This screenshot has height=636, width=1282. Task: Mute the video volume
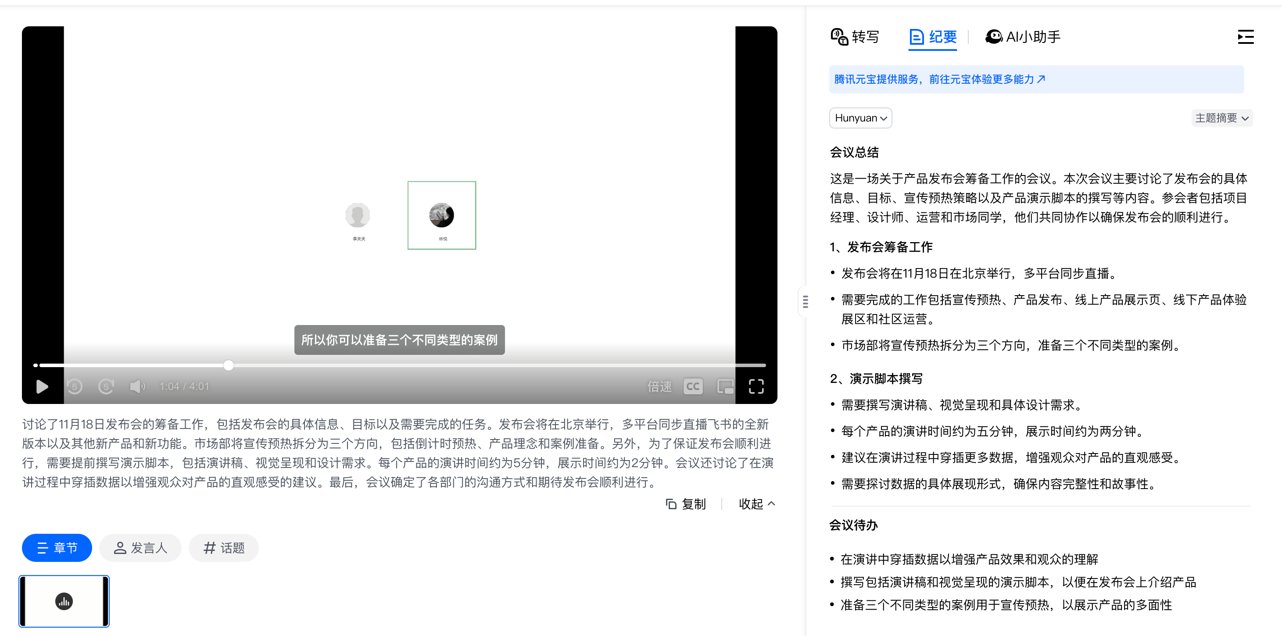[x=137, y=386]
